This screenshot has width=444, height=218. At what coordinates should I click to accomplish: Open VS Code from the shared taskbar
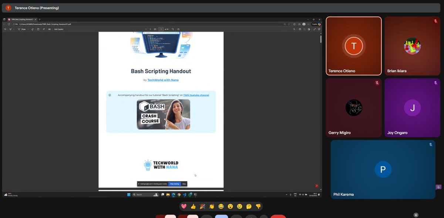(184, 194)
